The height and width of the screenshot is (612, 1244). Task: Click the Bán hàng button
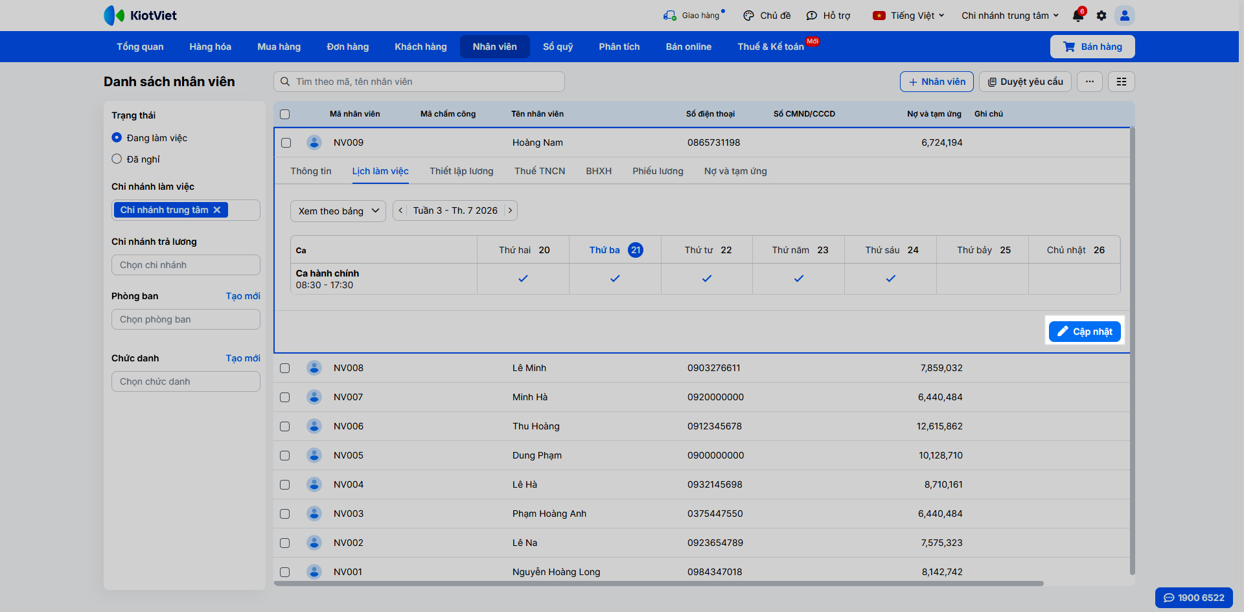click(1092, 47)
